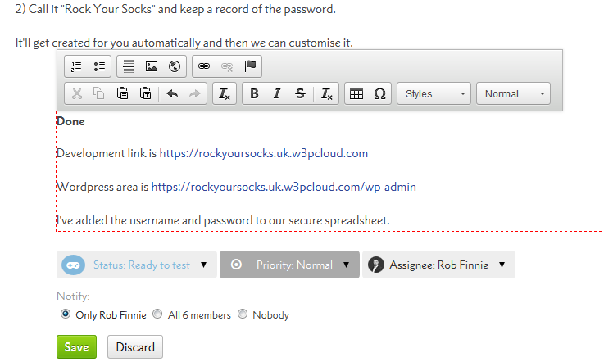
Task: Insert a numbered list
Action: coord(77,66)
